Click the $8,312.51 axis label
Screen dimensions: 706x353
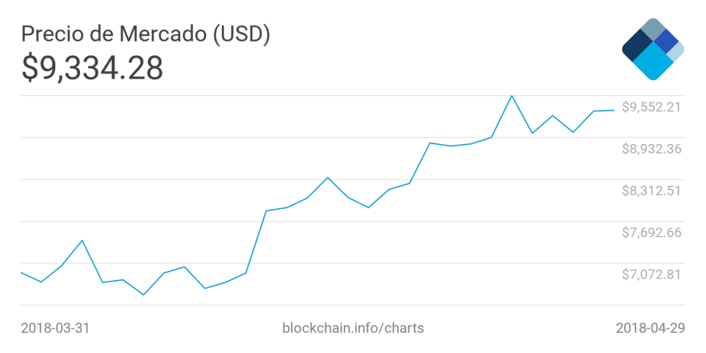pyautogui.click(x=652, y=190)
